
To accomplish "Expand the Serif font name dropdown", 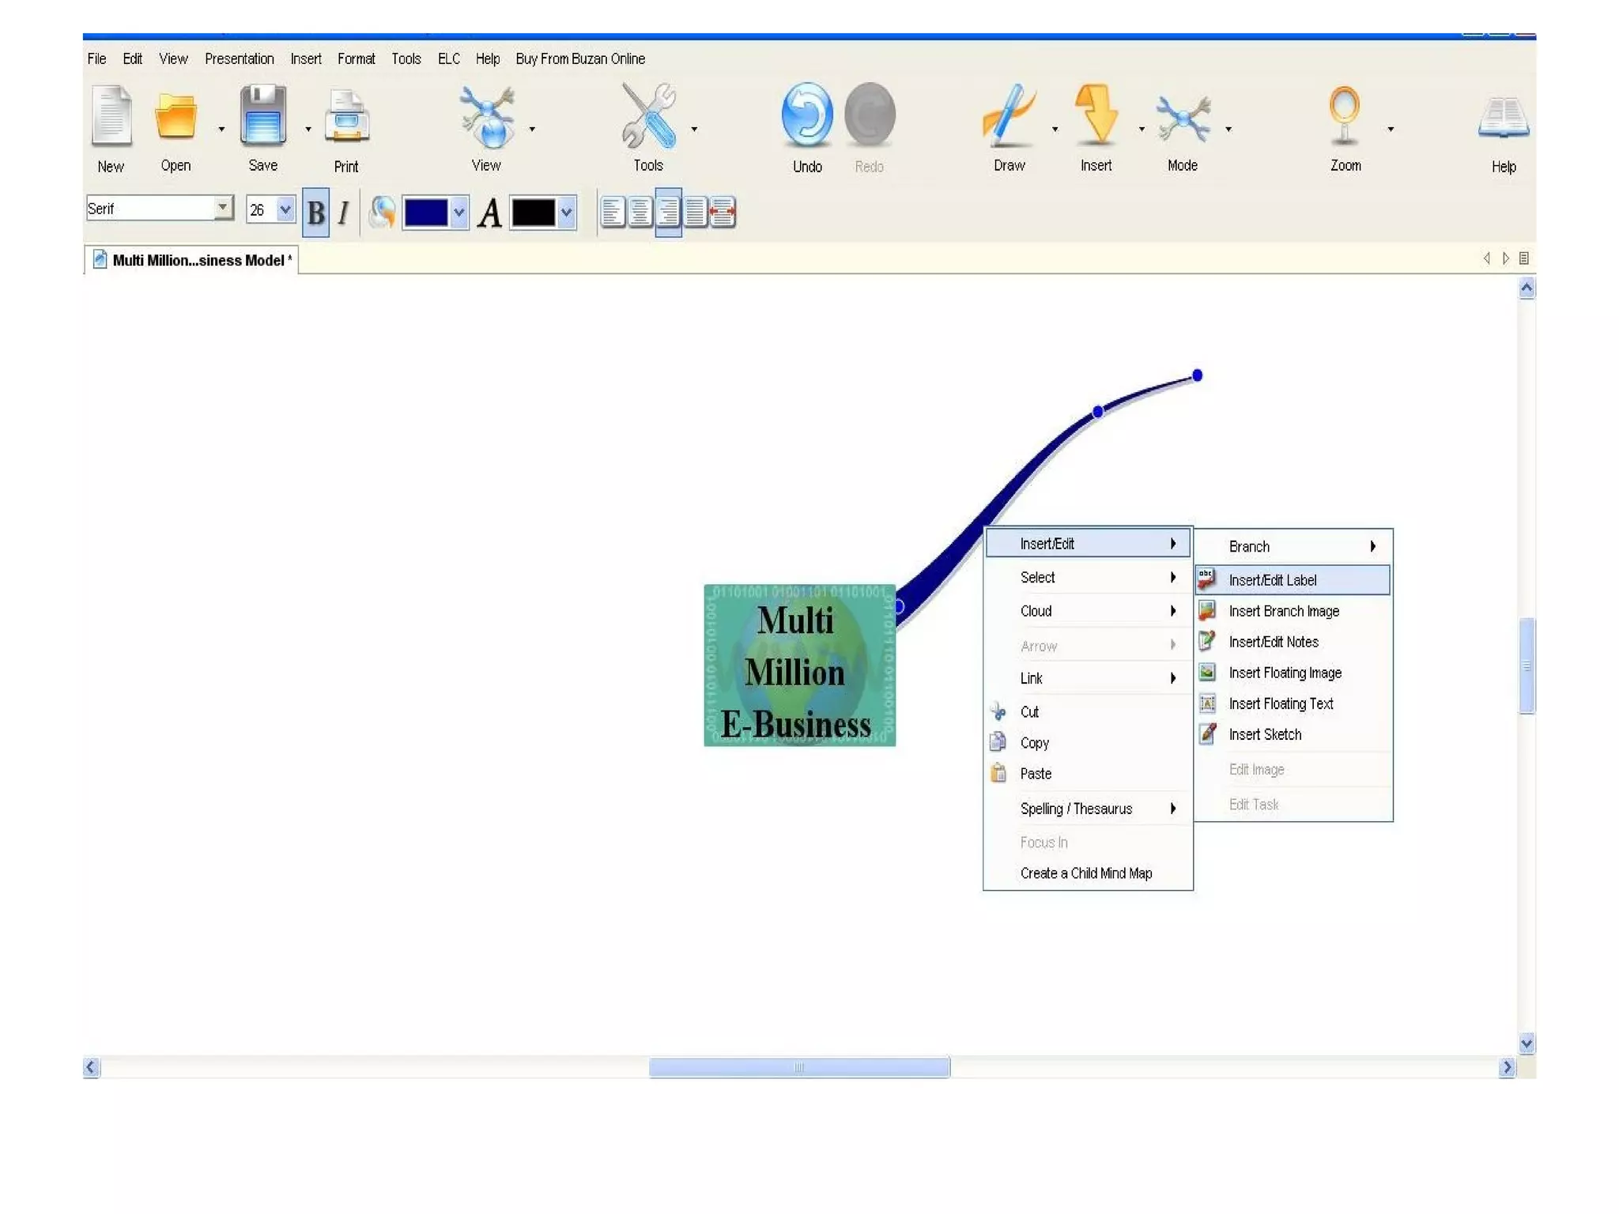I will click(224, 208).
